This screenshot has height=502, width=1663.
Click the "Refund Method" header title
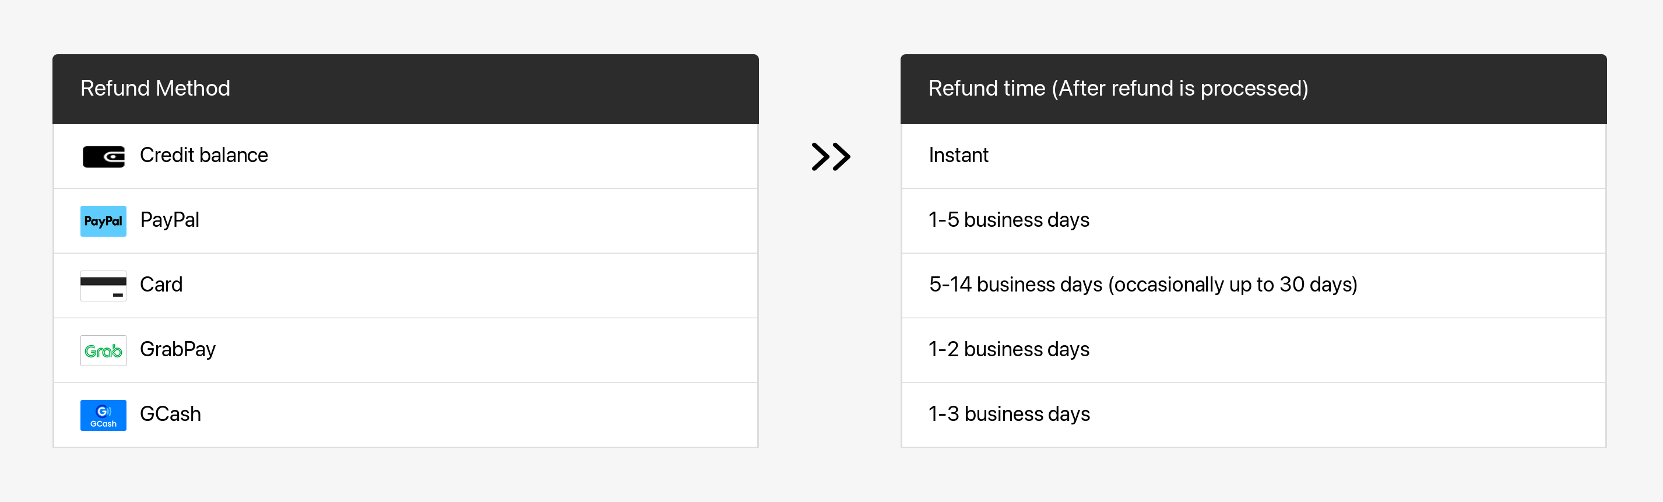(155, 89)
